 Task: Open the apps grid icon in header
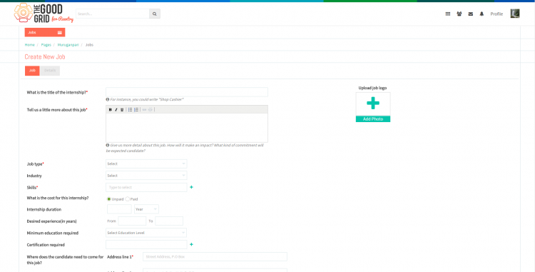(448, 14)
